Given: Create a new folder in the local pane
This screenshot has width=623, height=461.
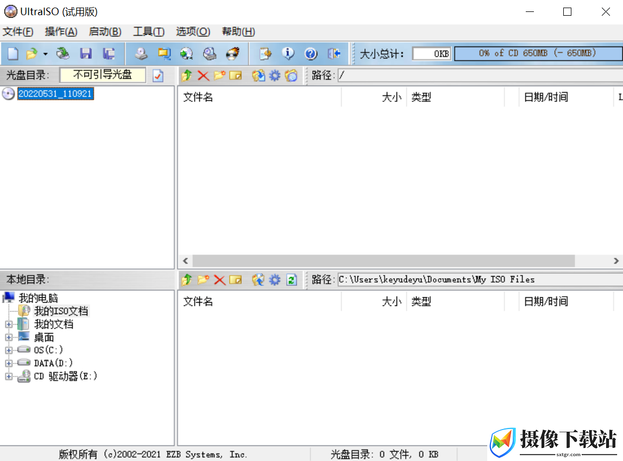Looking at the screenshot, I should (x=203, y=280).
